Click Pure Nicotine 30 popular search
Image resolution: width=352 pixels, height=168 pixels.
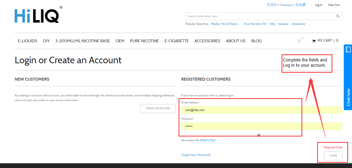tap(255, 24)
